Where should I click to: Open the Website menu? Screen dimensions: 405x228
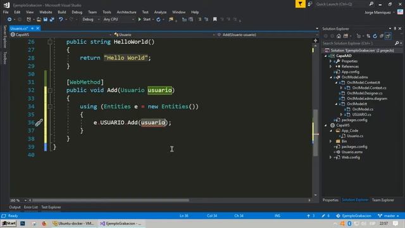46,12
